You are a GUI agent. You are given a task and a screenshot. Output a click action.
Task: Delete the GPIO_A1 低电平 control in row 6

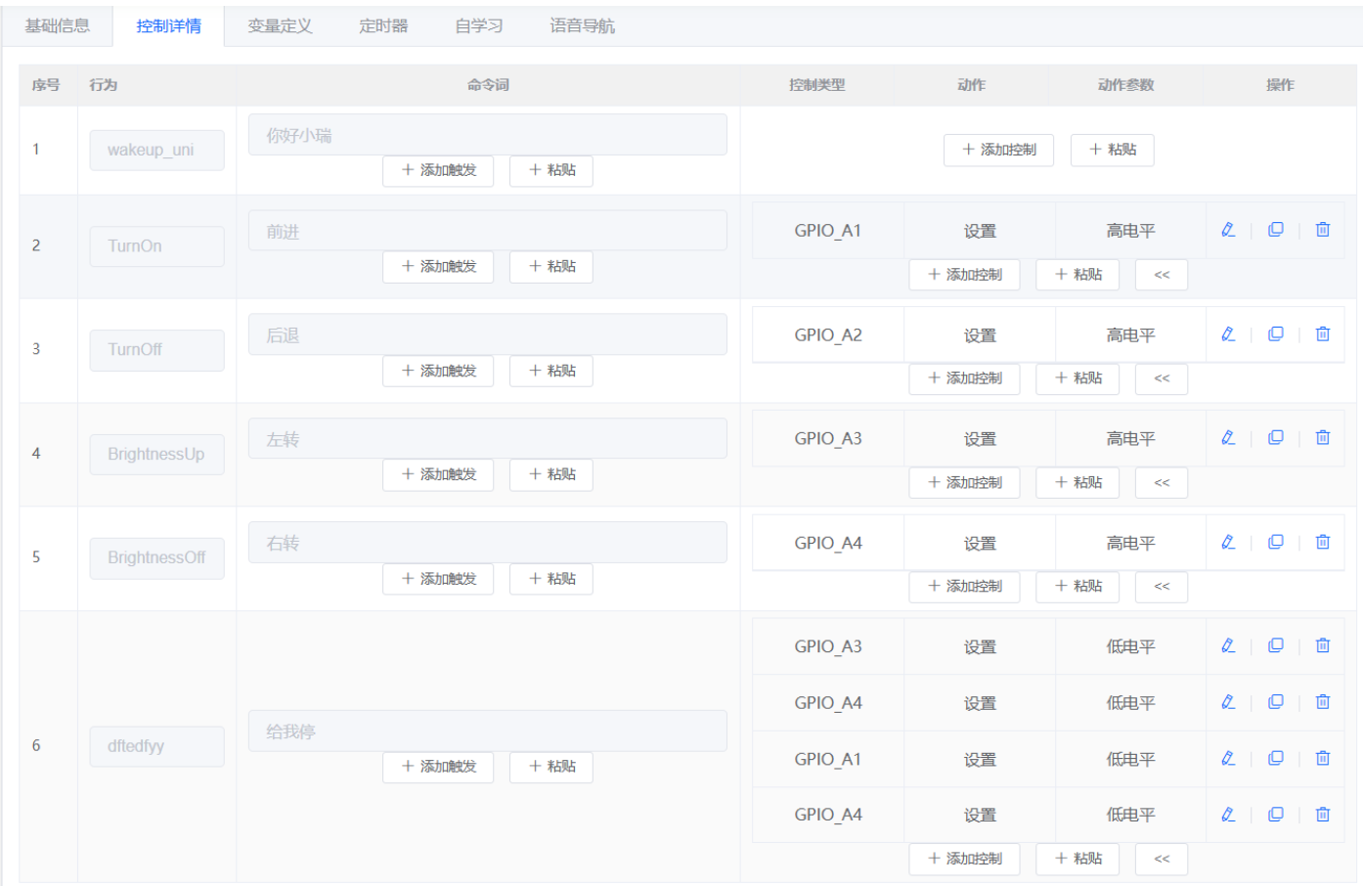pyautogui.click(x=1323, y=759)
